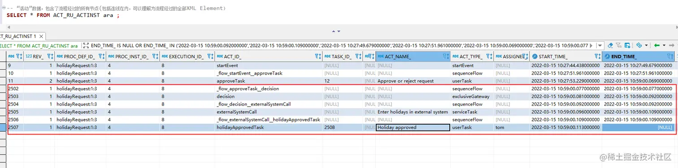This screenshot has height=168, width=678.
Task: Expand the filter panel icon
Action: (x=87, y=46)
